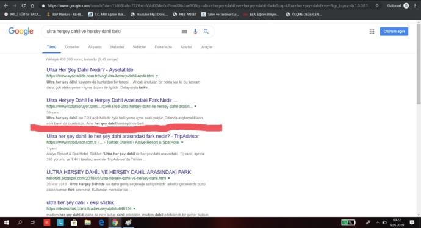Click the green battery indicator in the taskbar

point(348,223)
